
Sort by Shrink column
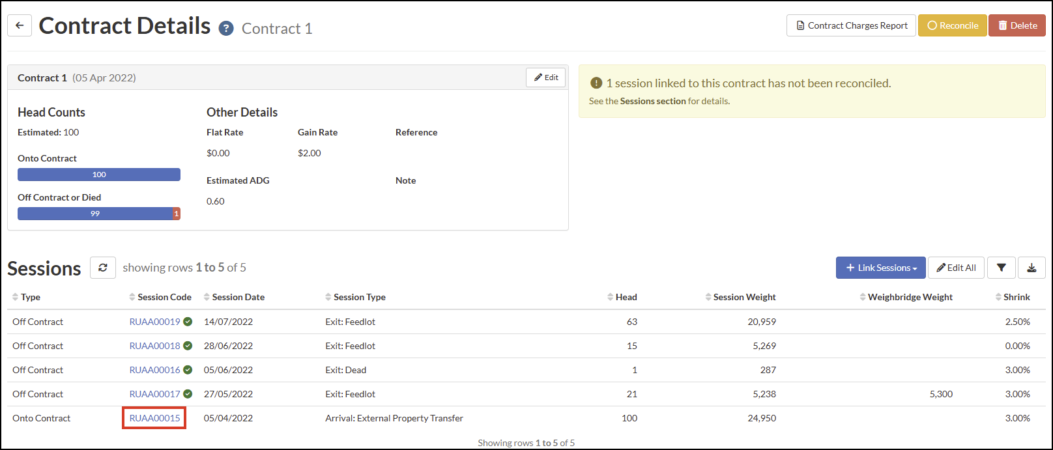point(1013,297)
